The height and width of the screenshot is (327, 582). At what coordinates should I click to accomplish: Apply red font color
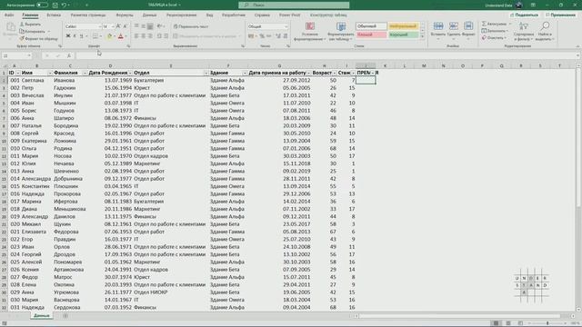pos(121,36)
